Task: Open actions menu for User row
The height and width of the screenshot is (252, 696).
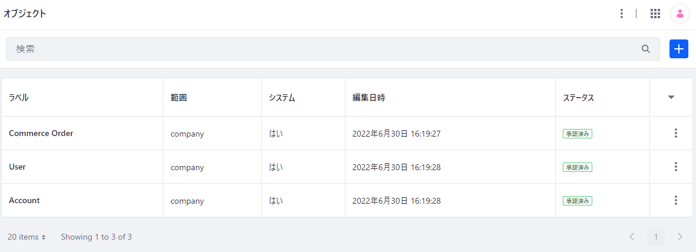Action: tap(675, 167)
